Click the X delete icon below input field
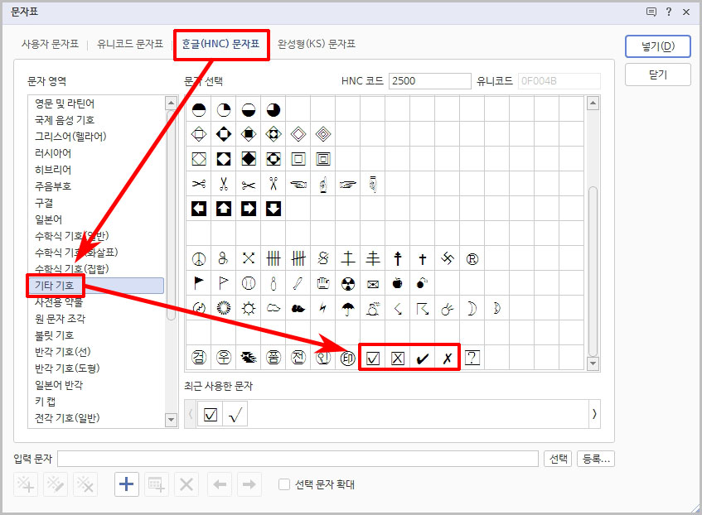Screen dimensions: 702x515 click(x=187, y=484)
